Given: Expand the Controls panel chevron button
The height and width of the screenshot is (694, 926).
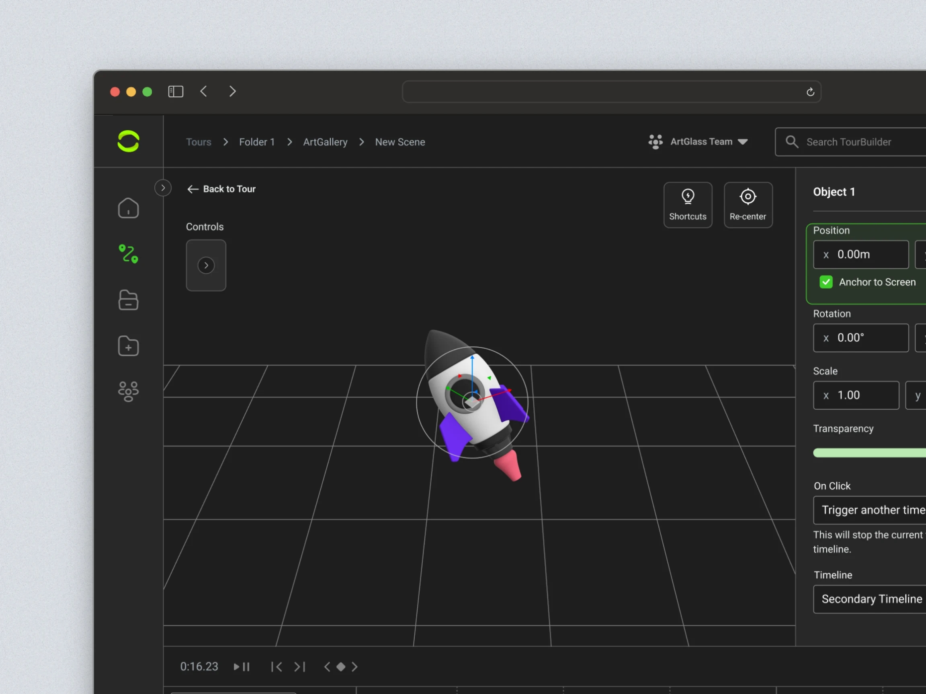Looking at the screenshot, I should coord(206,265).
